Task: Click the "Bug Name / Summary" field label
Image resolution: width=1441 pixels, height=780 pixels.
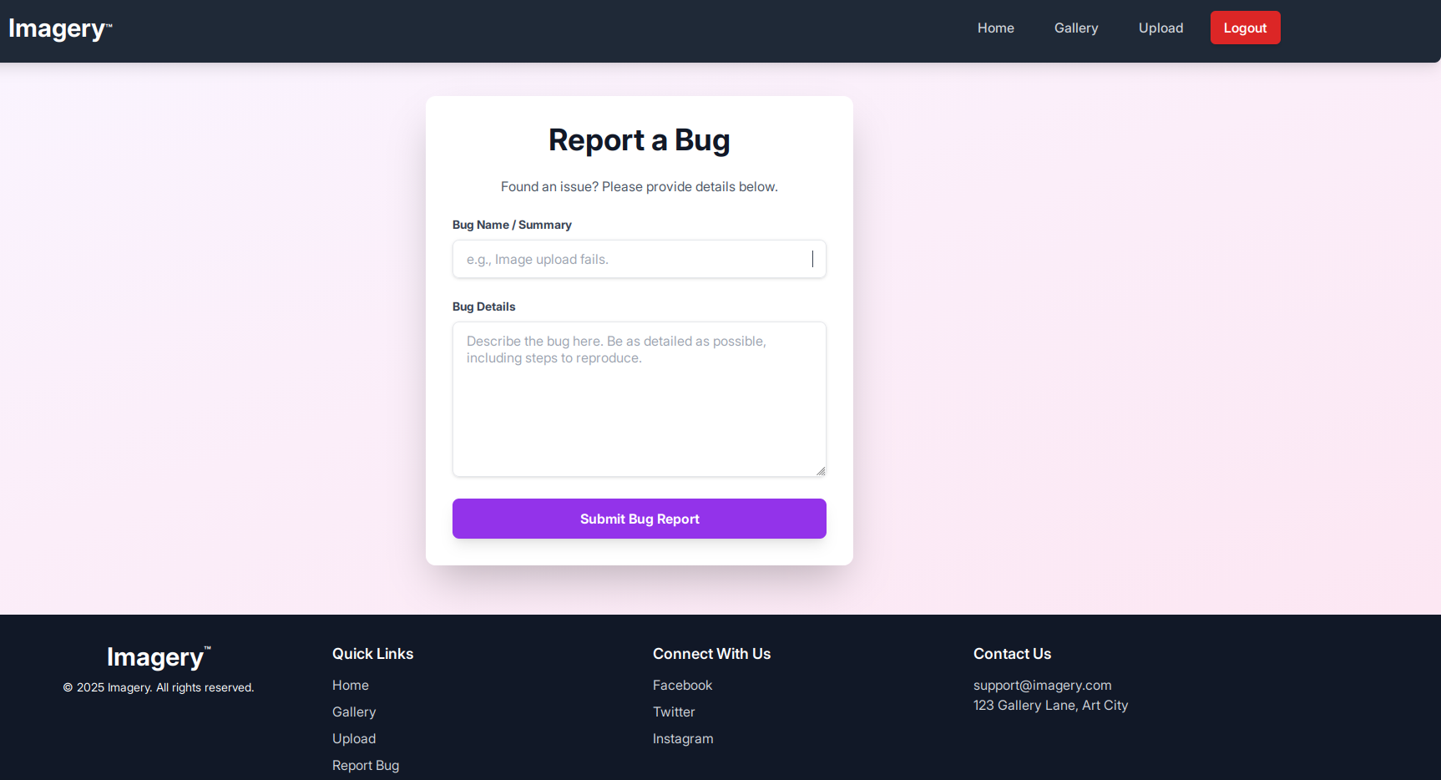Action: click(512, 225)
